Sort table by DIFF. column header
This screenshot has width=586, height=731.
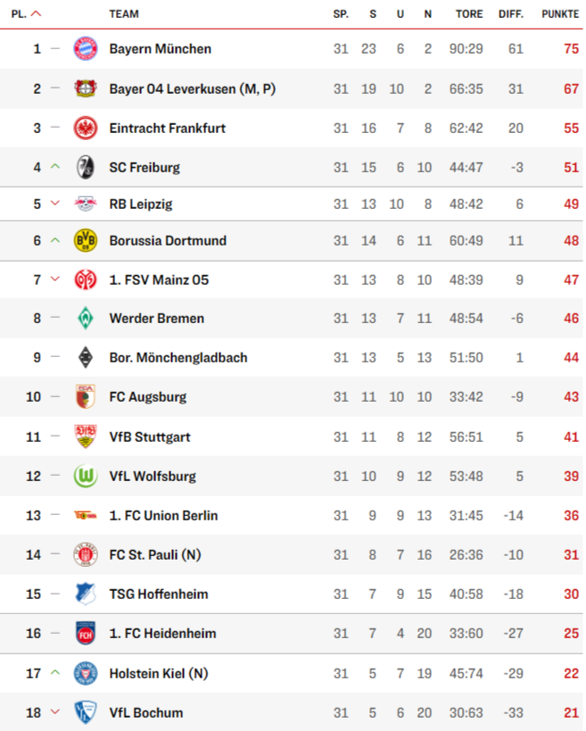[x=511, y=14]
